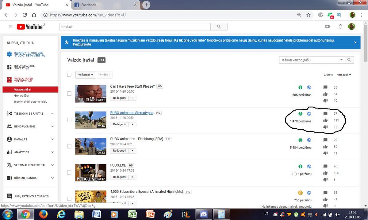Open a new Chrome tab
368x220 pixels.
coord(147,5)
